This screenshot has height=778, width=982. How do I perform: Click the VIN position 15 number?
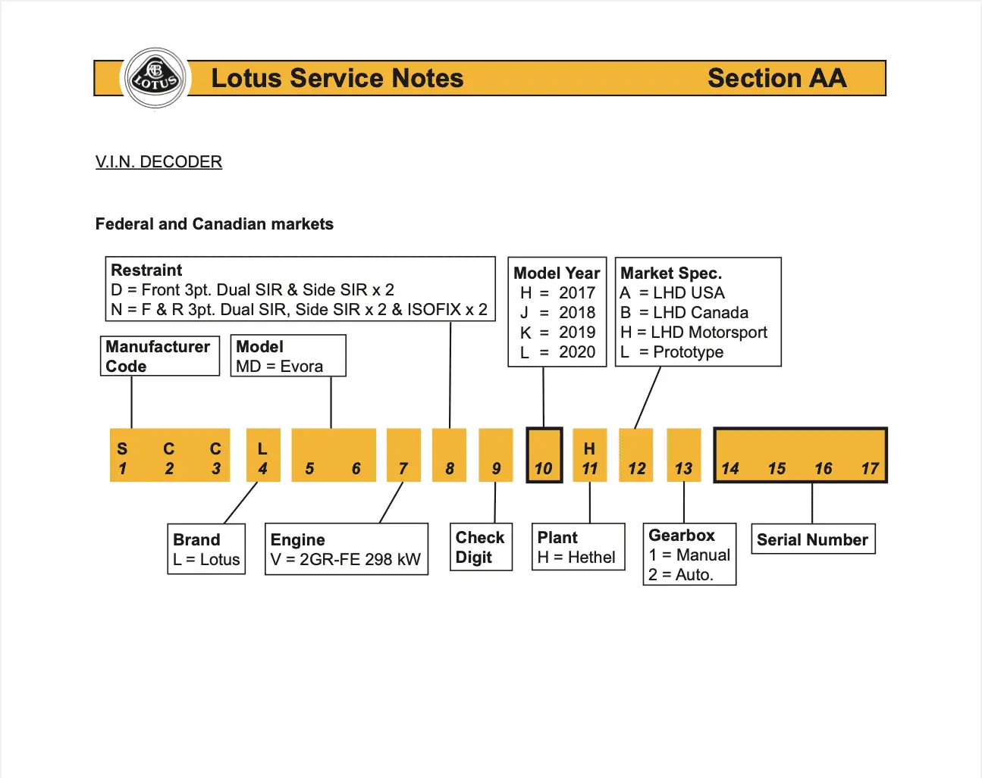[x=777, y=469]
